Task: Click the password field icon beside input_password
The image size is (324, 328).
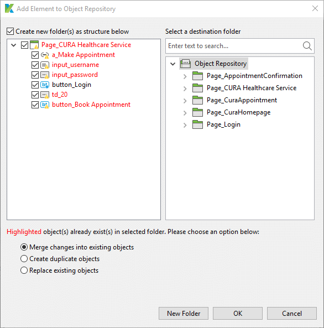Action: click(45, 75)
